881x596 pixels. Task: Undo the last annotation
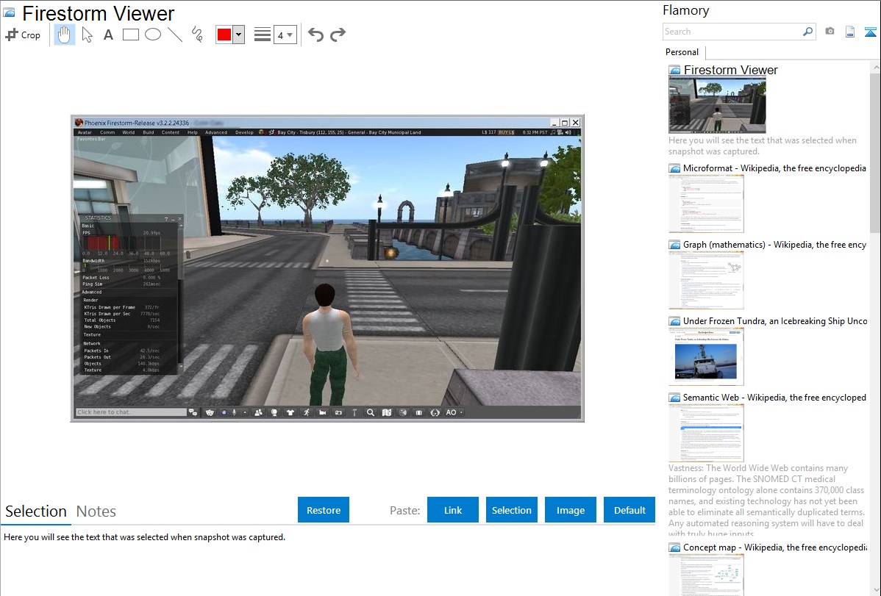(315, 35)
